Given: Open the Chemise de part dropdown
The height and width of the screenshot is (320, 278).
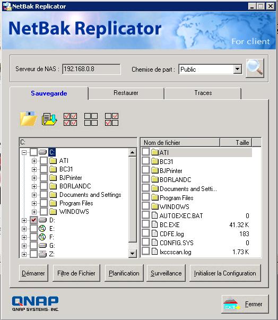Looking at the screenshot, I should [237, 69].
